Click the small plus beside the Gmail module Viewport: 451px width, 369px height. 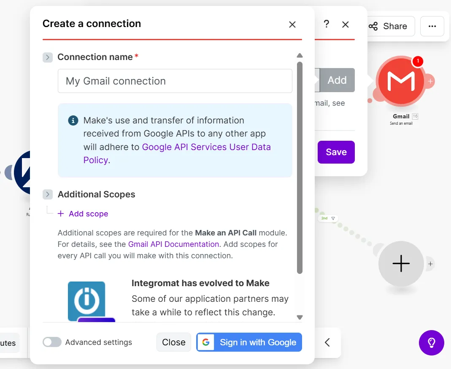(430, 80)
